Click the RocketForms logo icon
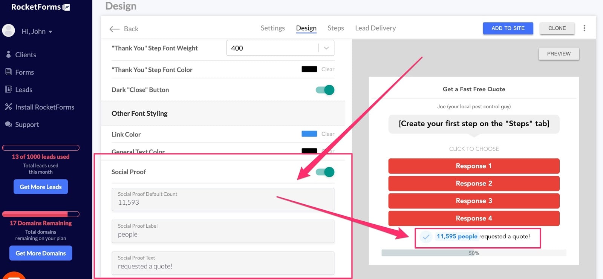The width and height of the screenshot is (603, 279). click(x=66, y=7)
